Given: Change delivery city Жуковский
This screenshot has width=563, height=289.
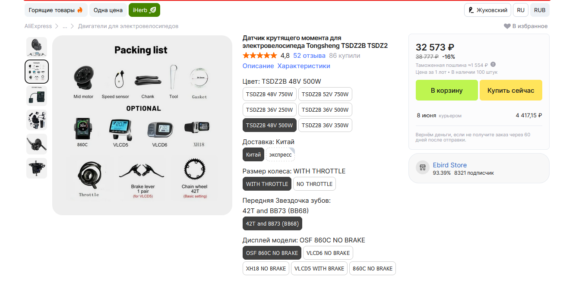Looking at the screenshot, I should click(x=488, y=10).
